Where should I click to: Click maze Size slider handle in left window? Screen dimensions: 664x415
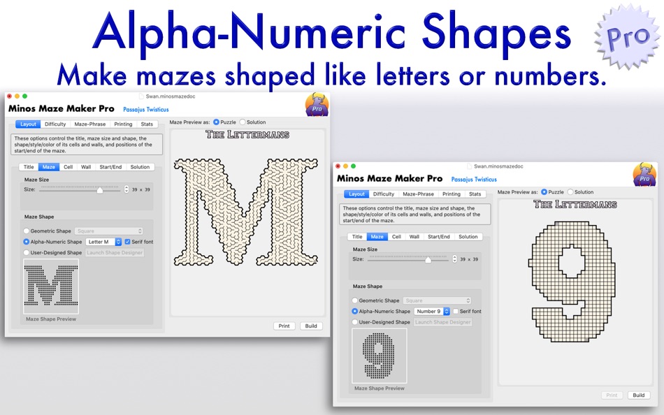tap(100, 191)
